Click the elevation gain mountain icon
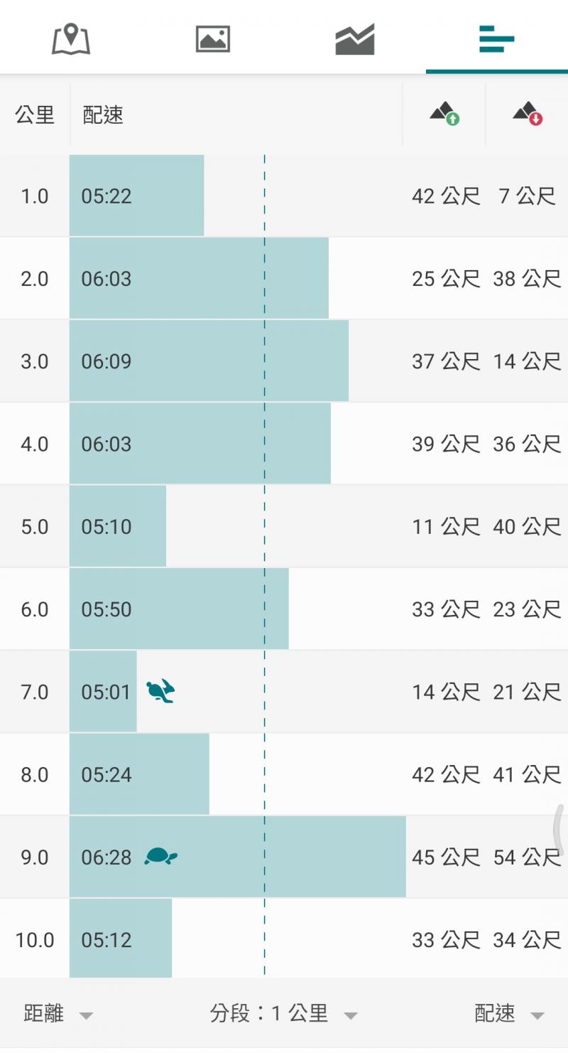The width and height of the screenshot is (568, 1053). coord(444,114)
